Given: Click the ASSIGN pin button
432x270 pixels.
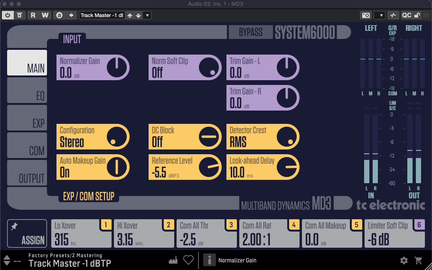Looking at the screenshot, I should pyautogui.click(x=27, y=233).
